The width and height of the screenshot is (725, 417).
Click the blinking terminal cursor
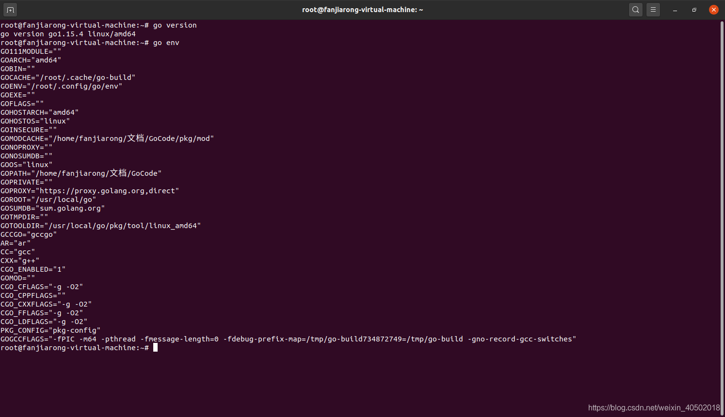[155, 347]
